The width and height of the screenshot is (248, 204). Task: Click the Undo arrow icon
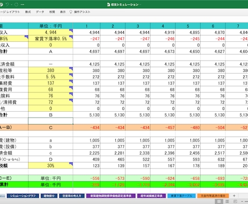click(x=8, y=4)
